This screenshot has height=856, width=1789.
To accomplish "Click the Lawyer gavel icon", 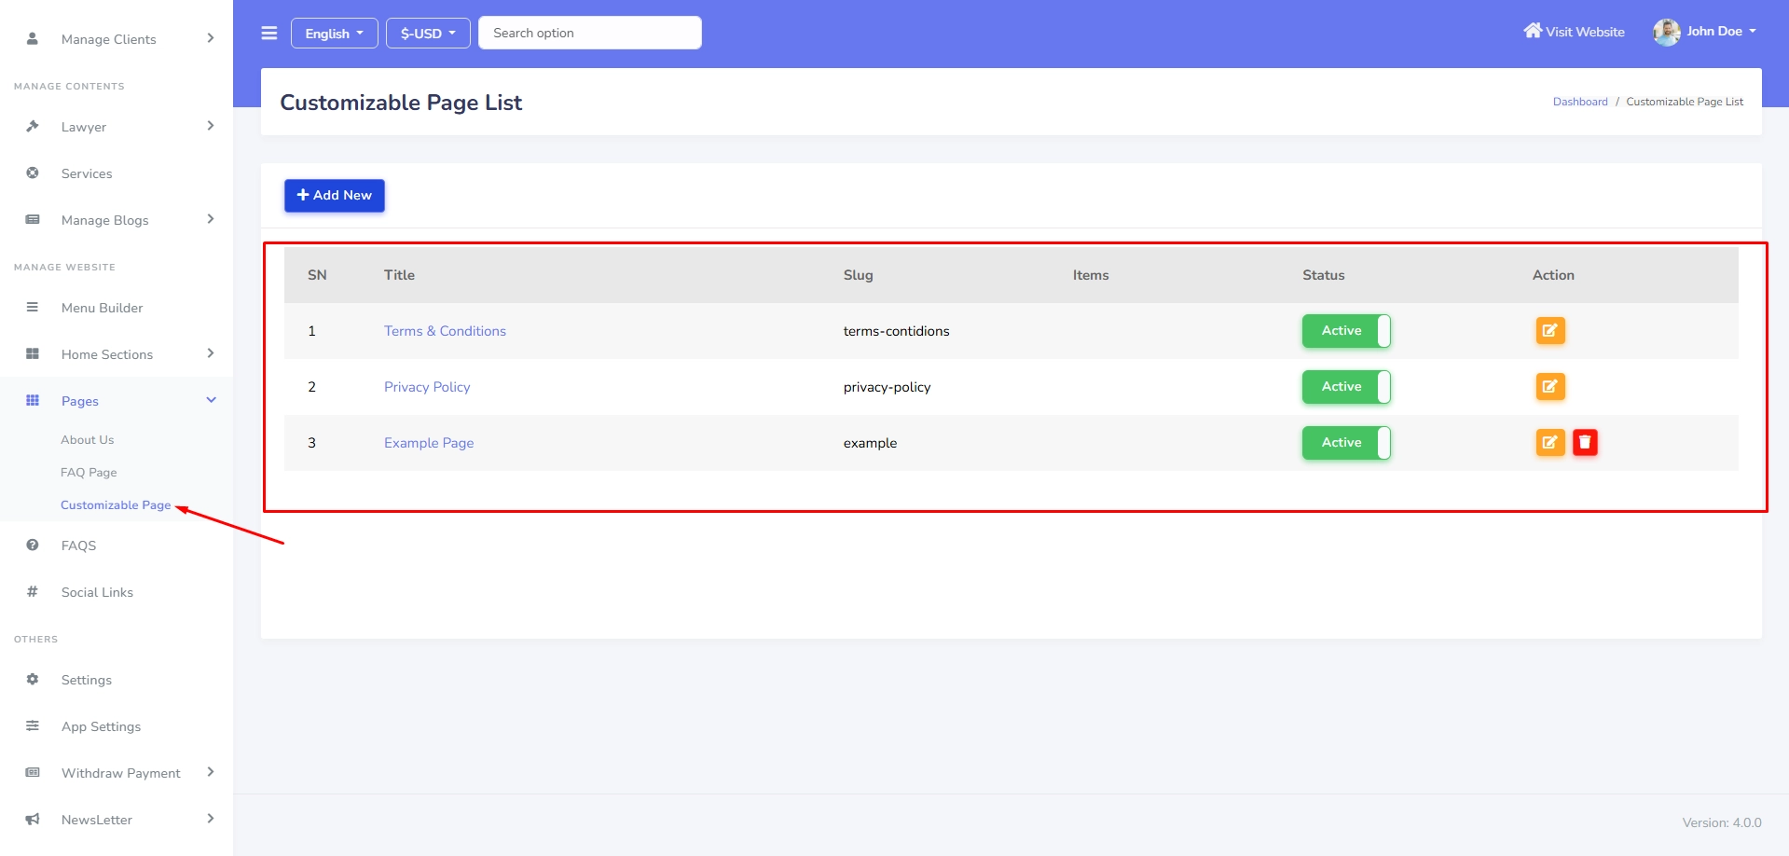I will click(x=33, y=126).
